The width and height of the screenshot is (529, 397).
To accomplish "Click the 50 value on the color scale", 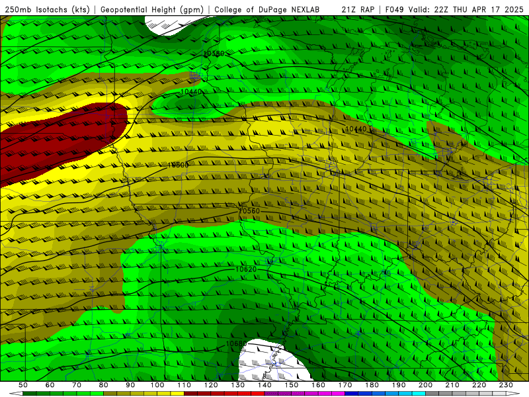I will coord(23,385).
